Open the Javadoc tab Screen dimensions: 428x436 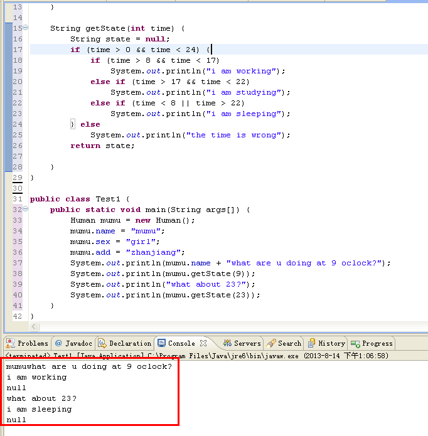coord(73,343)
